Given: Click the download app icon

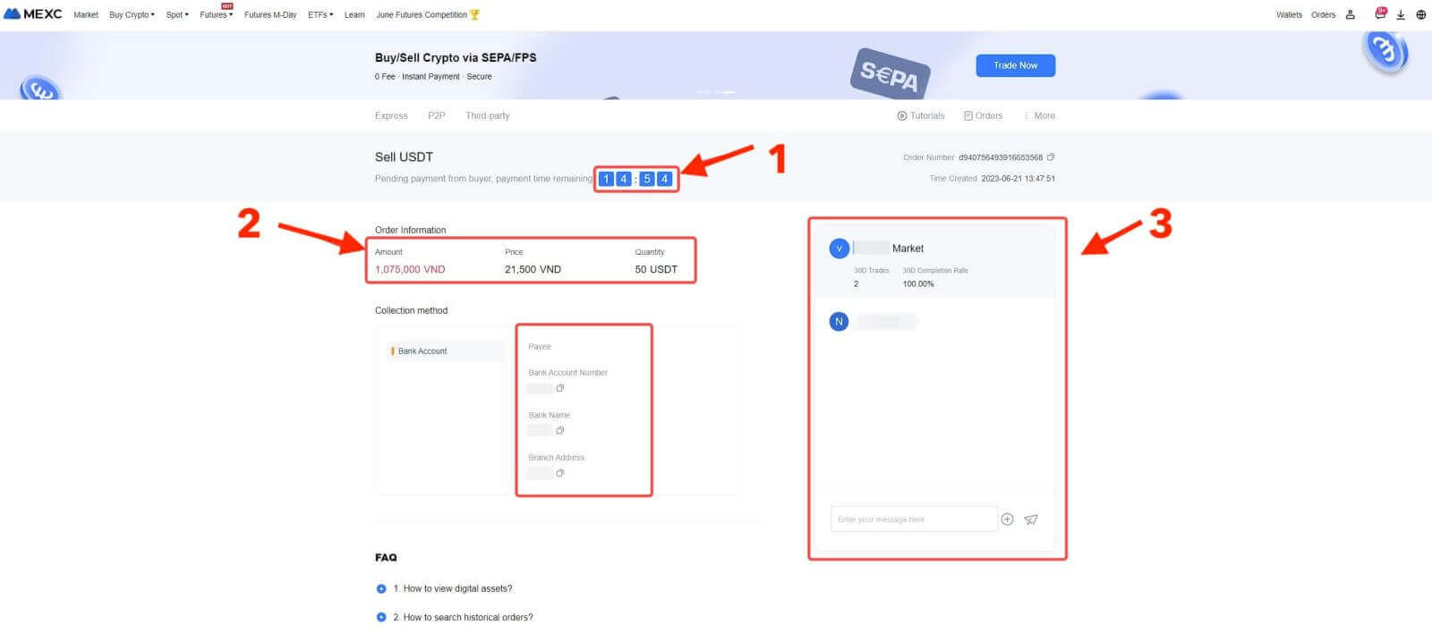Looking at the screenshot, I should (1401, 15).
